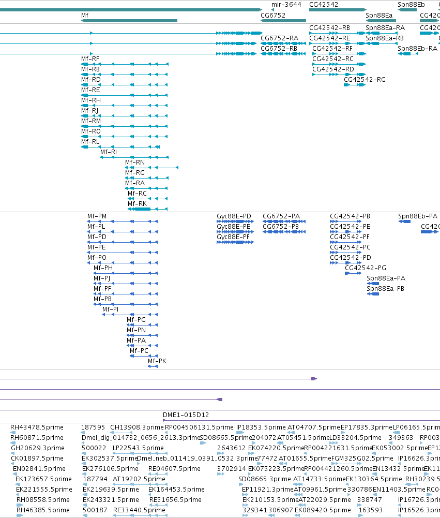
Task: Choose transcript Mf-RE
Action: pyautogui.click(x=90, y=90)
